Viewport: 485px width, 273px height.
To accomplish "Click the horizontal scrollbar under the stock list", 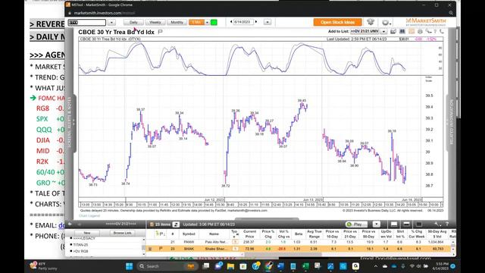I will pyautogui.click(x=283, y=255).
